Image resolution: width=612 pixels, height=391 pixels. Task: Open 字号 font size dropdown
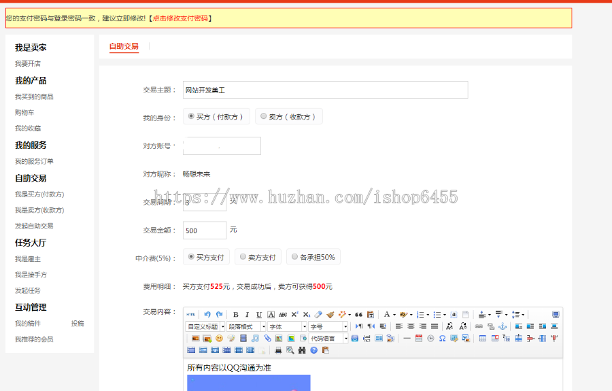328,326
